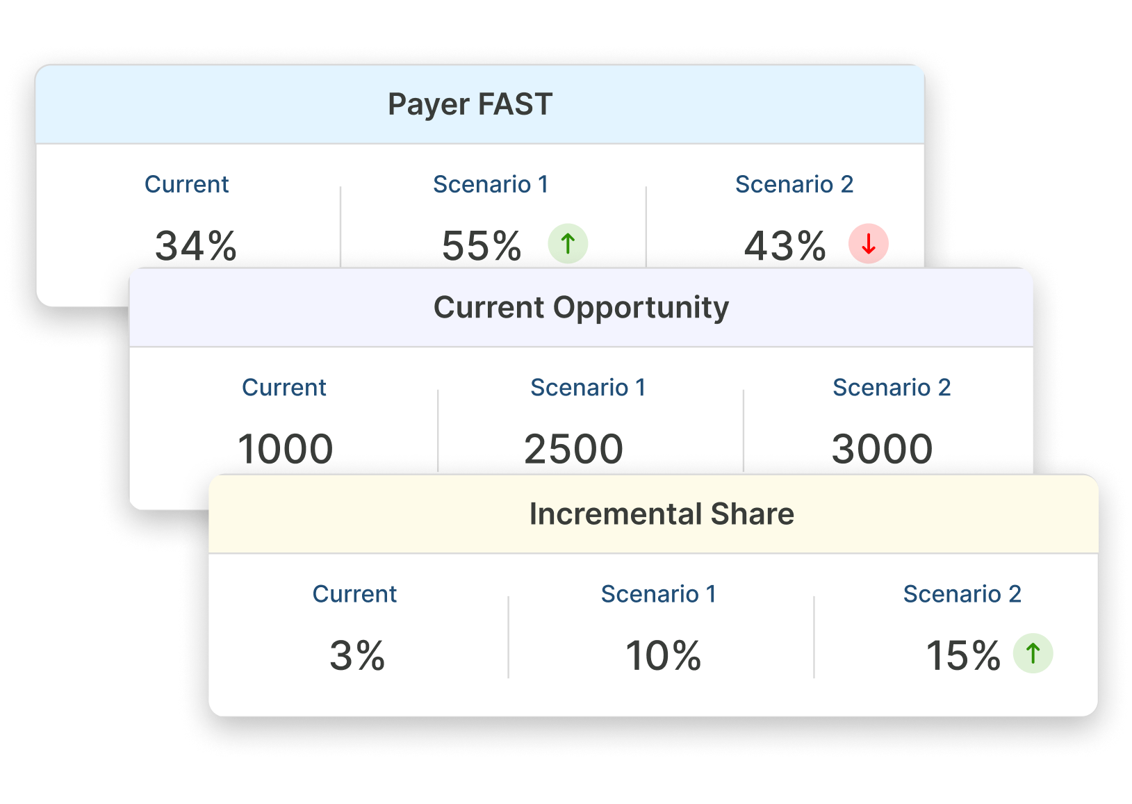Click the 1000 opportunity value

click(286, 449)
